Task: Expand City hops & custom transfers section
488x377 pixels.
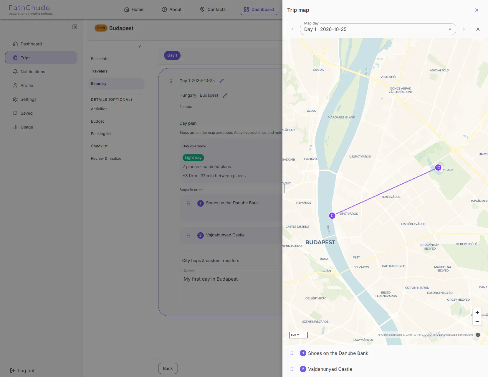Action: pyautogui.click(x=231, y=261)
